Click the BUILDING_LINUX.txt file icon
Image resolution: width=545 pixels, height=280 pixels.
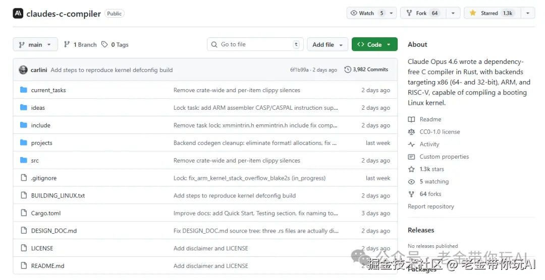coord(24,195)
